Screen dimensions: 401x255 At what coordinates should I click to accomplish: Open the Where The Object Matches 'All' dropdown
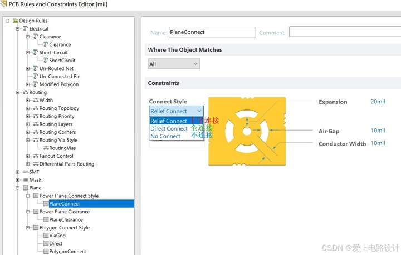174,64
